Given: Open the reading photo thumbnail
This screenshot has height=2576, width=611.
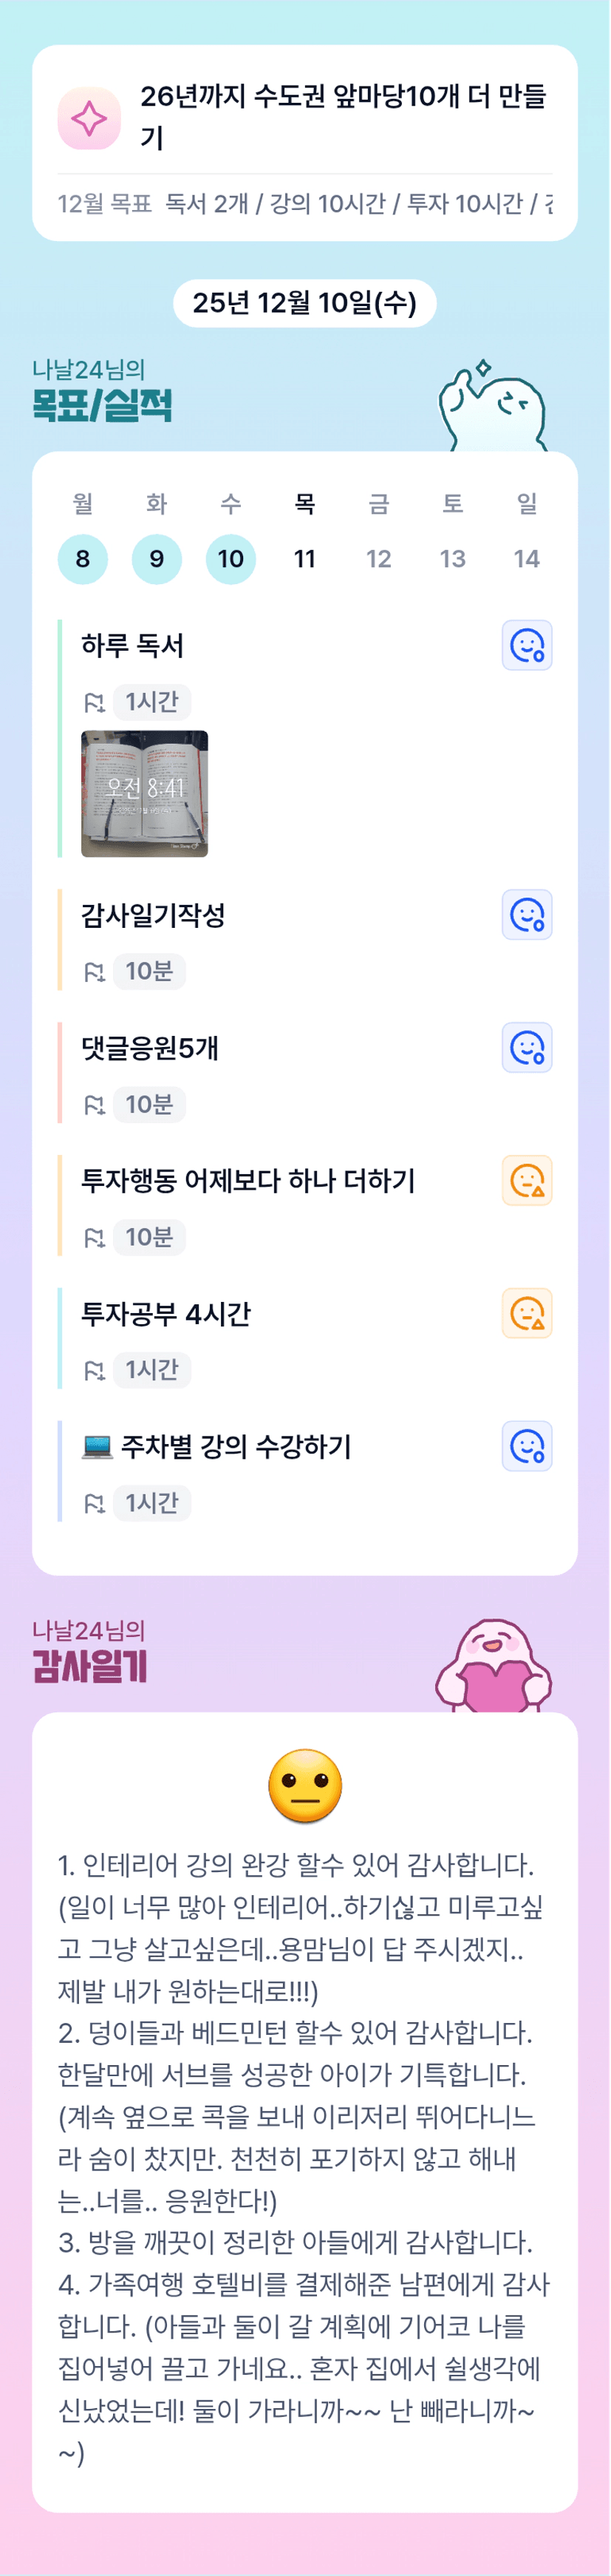Looking at the screenshot, I should pos(145,794).
